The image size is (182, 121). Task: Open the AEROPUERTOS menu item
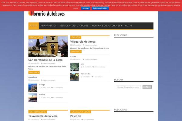(49, 26)
